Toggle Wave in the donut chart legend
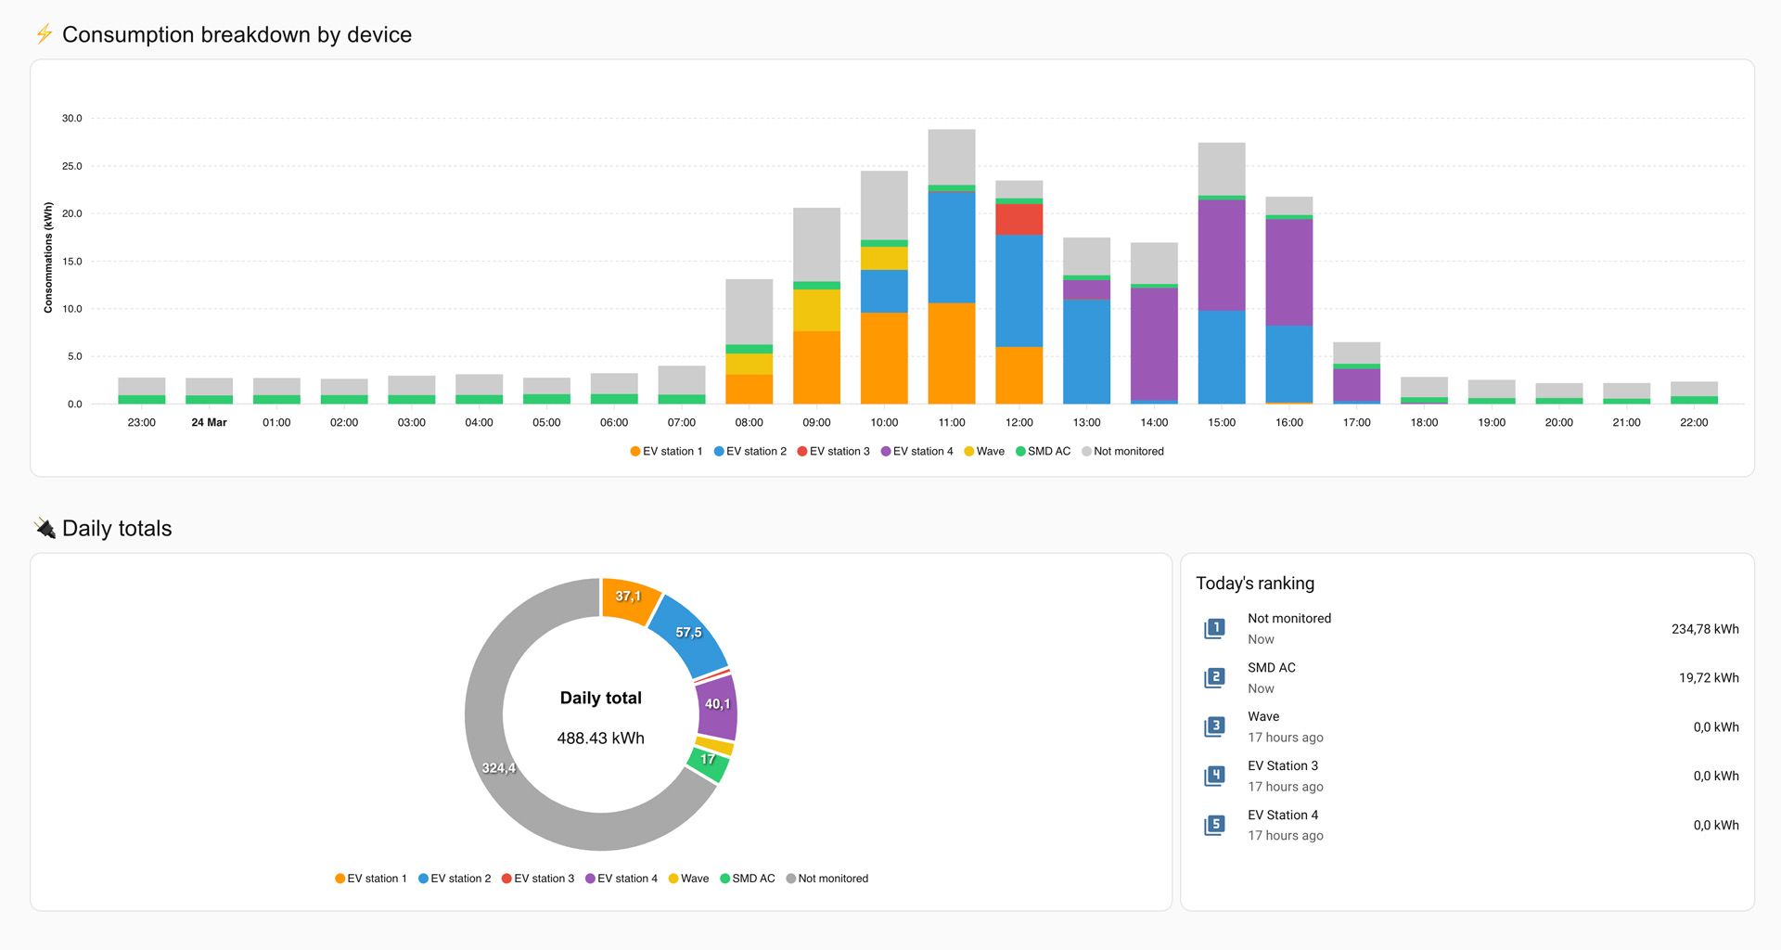This screenshot has width=1781, height=950. click(688, 879)
